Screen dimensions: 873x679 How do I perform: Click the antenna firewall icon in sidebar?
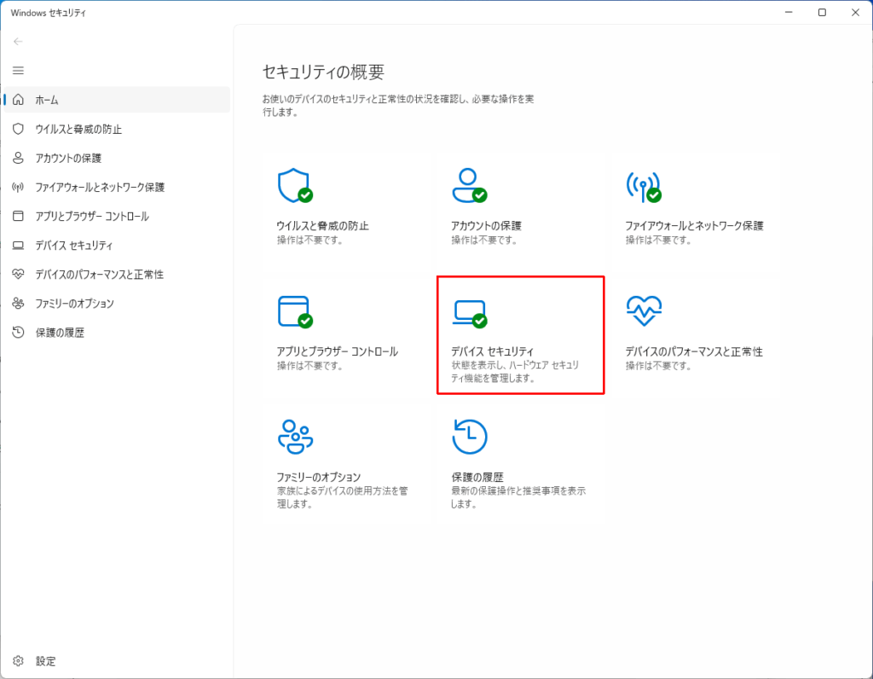click(x=19, y=187)
